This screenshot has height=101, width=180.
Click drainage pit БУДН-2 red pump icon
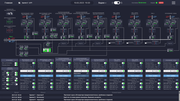coord(10,30)
